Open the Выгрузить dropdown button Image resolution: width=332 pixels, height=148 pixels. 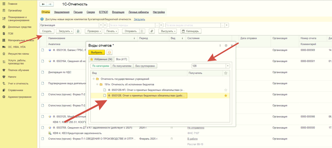coord(168,31)
